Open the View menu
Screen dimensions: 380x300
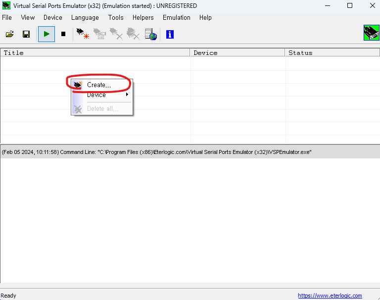(28, 17)
